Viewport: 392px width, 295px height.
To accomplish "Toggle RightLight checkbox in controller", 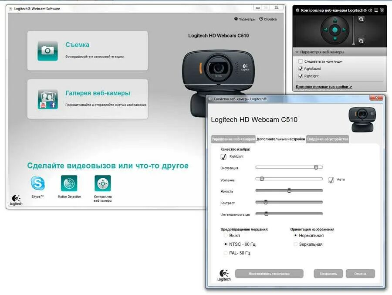I will 301,76.
